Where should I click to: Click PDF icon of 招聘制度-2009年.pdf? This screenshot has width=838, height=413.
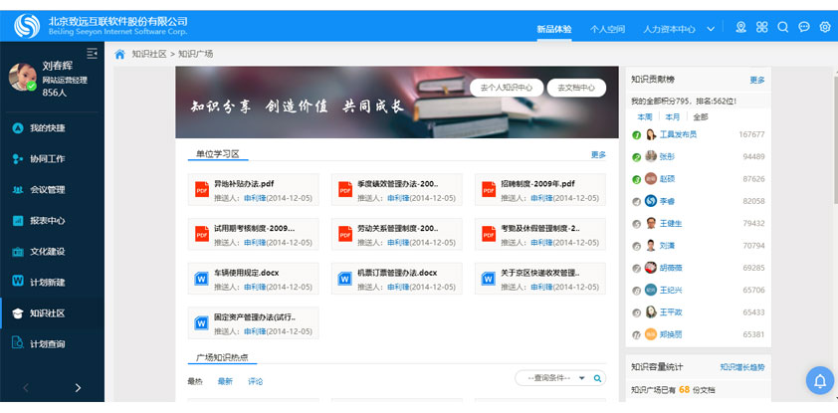(x=489, y=189)
